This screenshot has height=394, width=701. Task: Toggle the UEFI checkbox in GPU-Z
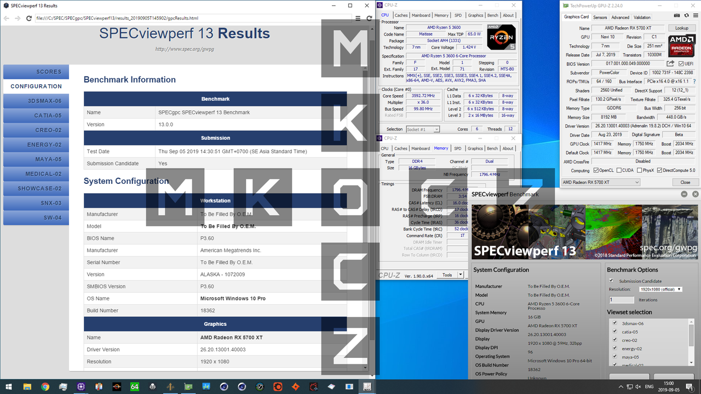click(x=681, y=63)
